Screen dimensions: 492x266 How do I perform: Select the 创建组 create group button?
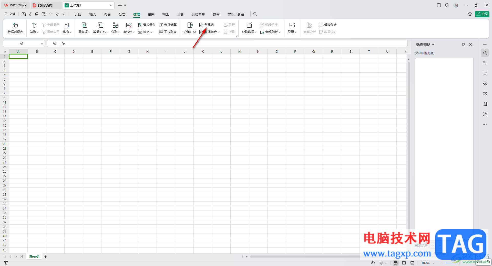pyautogui.click(x=207, y=25)
